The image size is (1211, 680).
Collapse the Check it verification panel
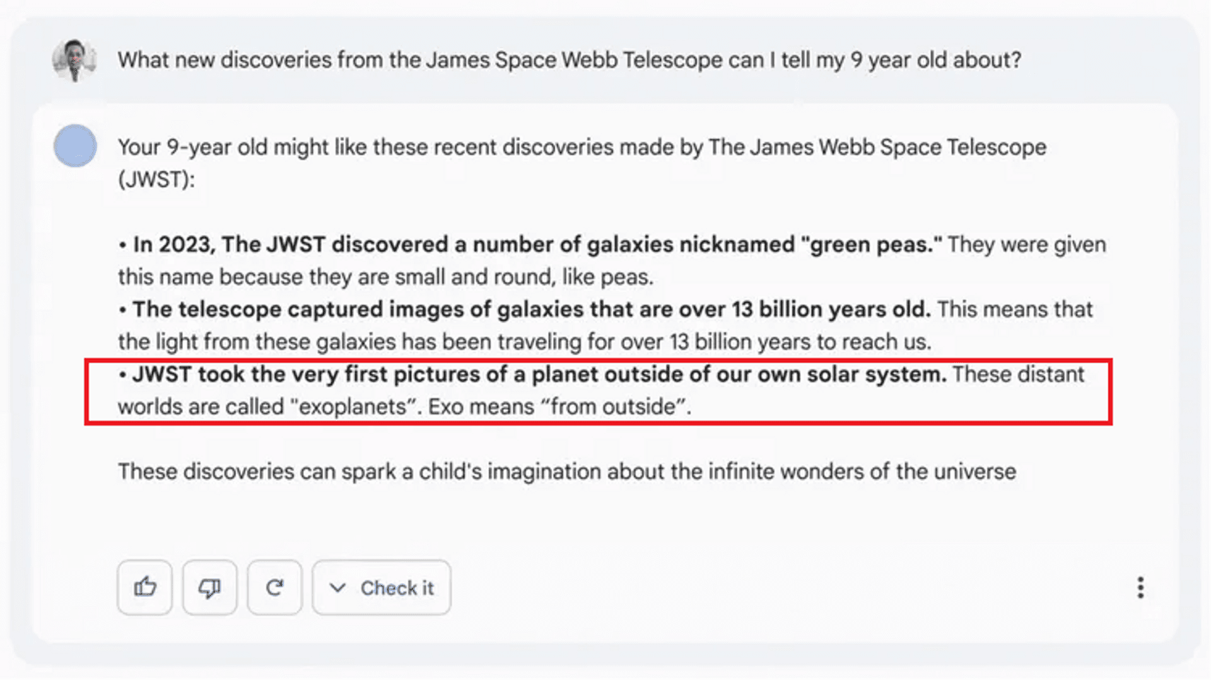381,587
